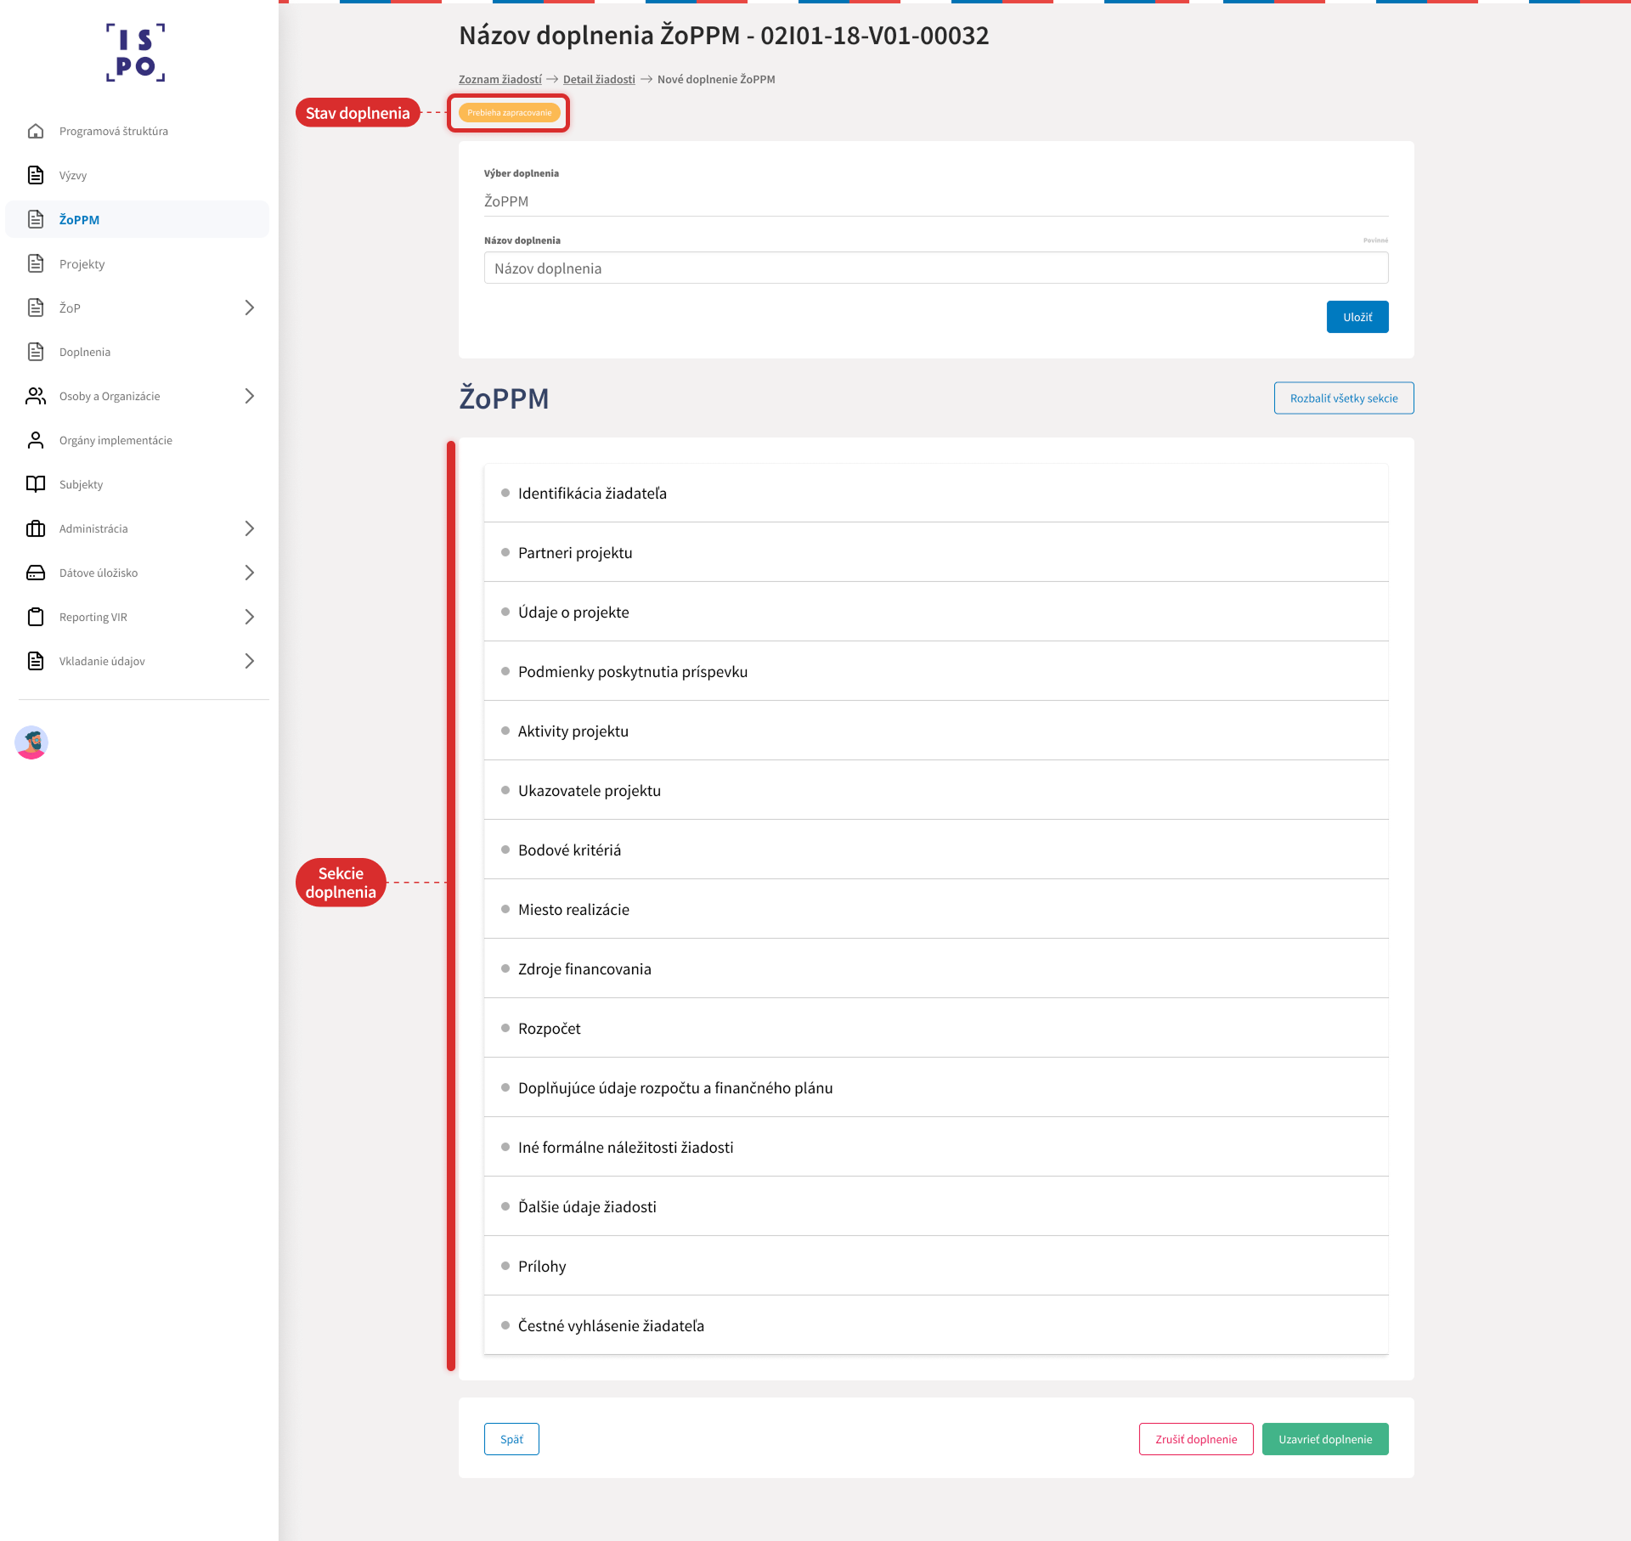Select the Osoby a Organizácie people icon

pyautogui.click(x=36, y=396)
